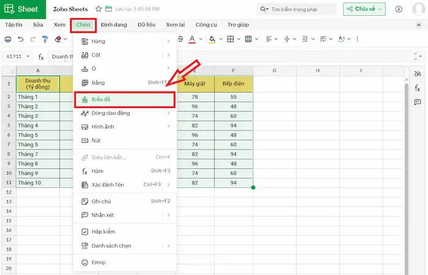This screenshot has height=275, width=428.
Task: Choose Bảng from the insert menu
Action: (x=125, y=82)
